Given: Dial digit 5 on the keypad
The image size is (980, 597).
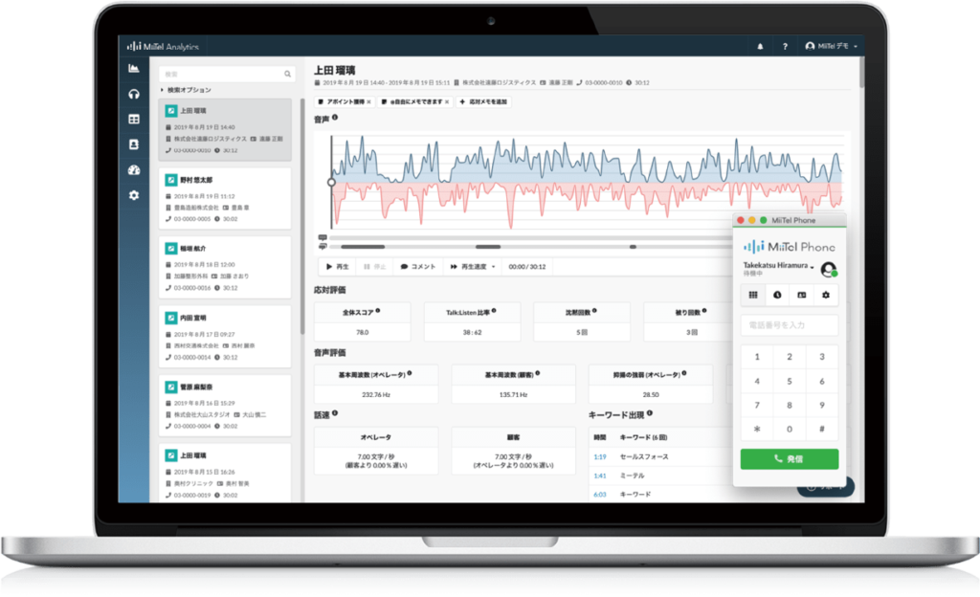Looking at the screenshot, I should pos(790,381).
